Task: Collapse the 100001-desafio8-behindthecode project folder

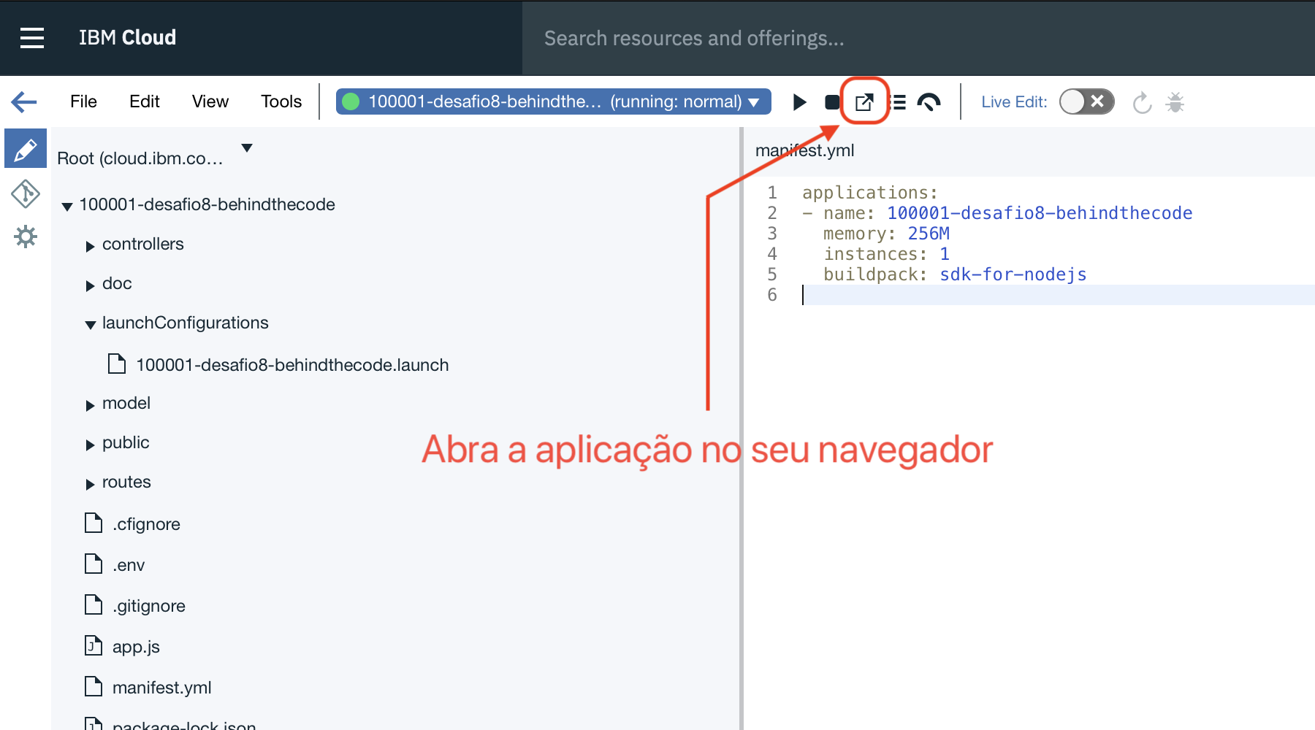Action: pos(67,207)
